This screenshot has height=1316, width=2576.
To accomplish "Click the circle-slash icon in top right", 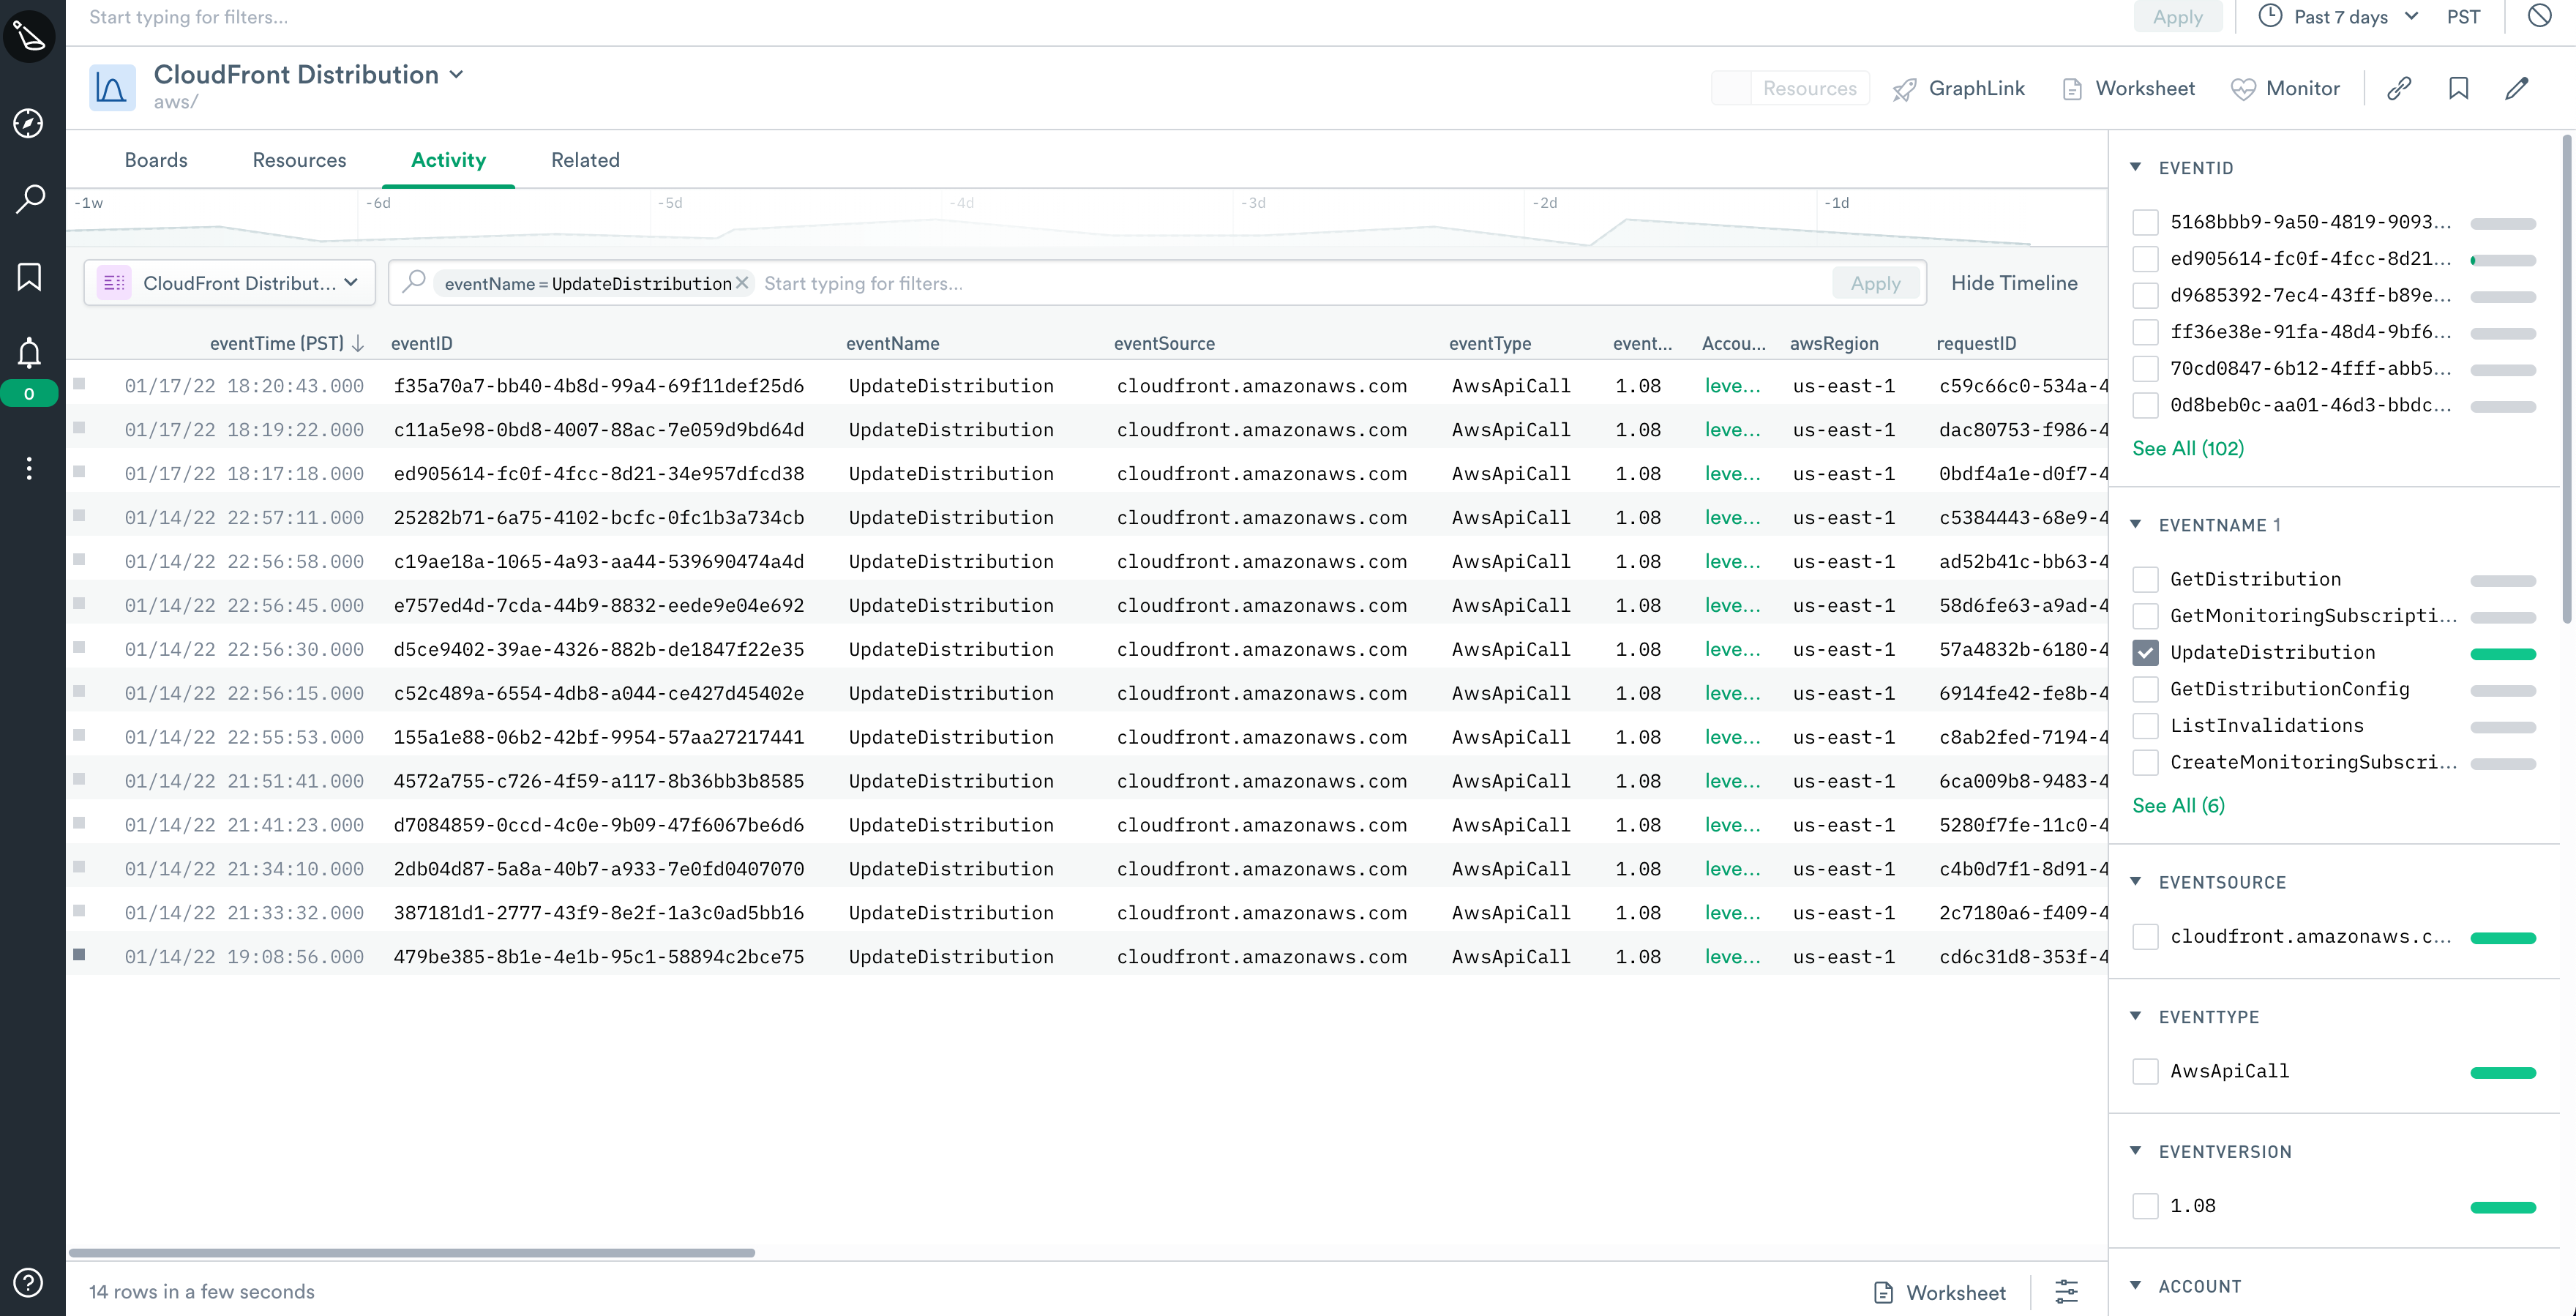I will [2539, 16].
